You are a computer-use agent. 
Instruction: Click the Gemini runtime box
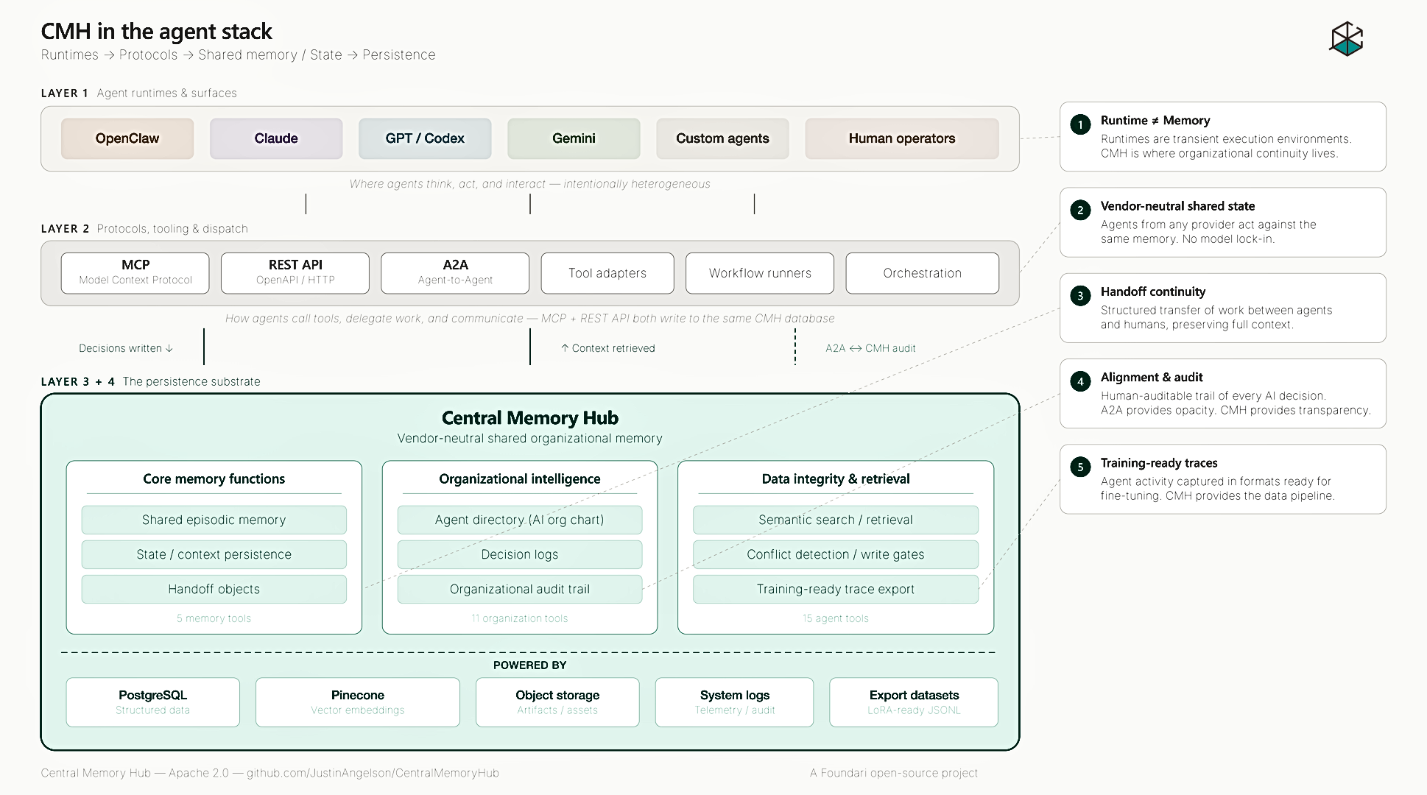[574, 138]
